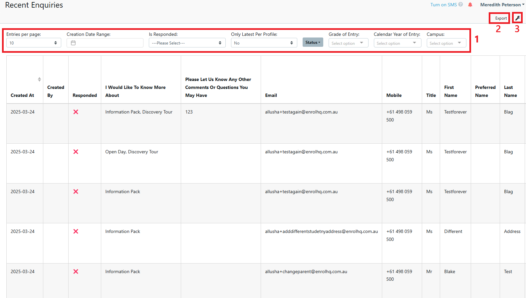Open Grade of Entry select option
The width and height of the screenshot is (526, 298).
point(348,43)
